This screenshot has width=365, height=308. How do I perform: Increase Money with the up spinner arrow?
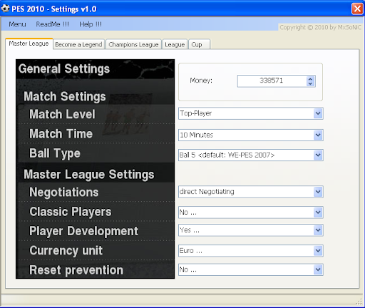pyautogui.click(x=310, y=78)
